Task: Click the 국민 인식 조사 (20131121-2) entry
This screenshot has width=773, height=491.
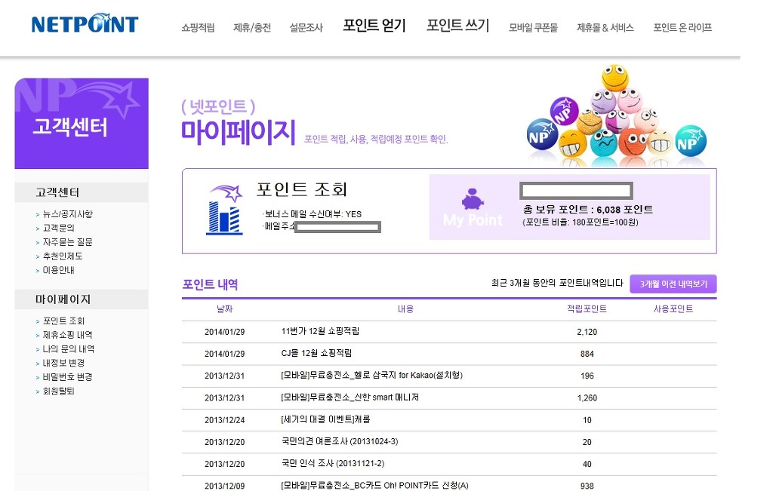Action: click(332, 463)
